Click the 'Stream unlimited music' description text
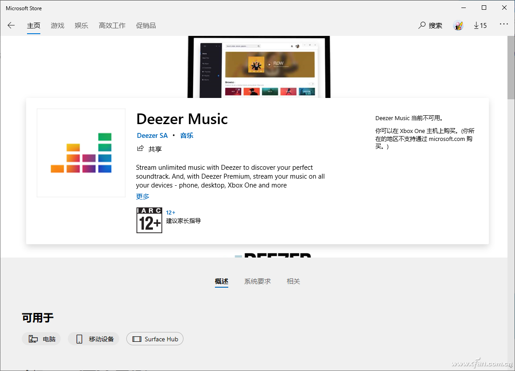Viewport: 515px width, 371px height. 230,176
